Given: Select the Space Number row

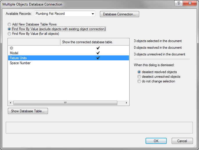Looking at the screenshot, I should coord(20,63).
